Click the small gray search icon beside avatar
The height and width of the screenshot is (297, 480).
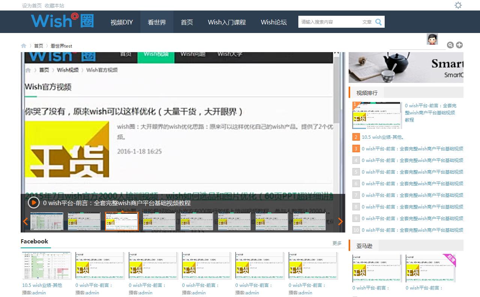tap(450, 45)
